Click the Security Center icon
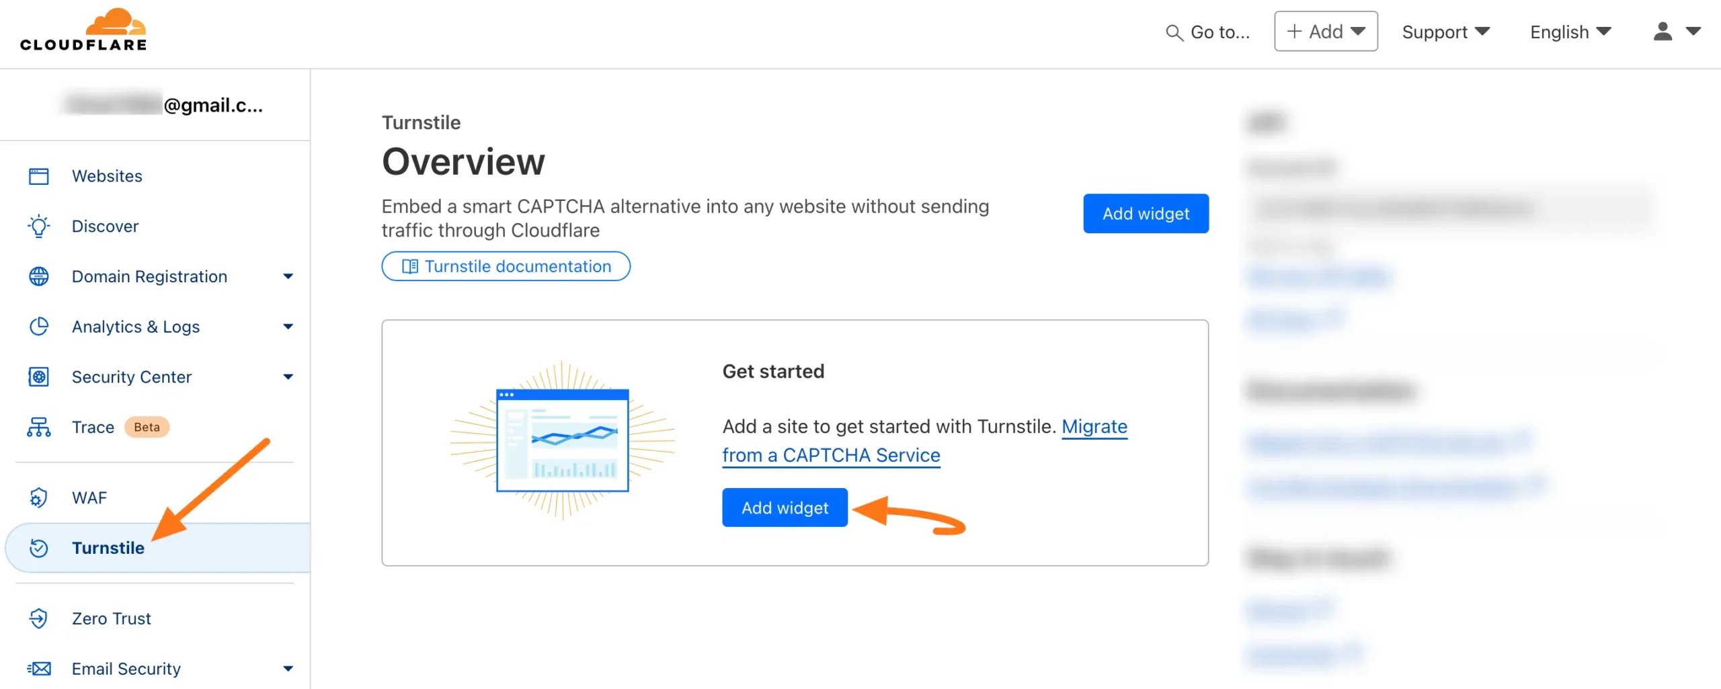Screen dimensions: 1721x689 click(39, 377)
